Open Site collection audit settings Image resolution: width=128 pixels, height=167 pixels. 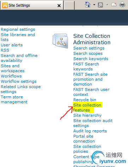coord(93,123)
